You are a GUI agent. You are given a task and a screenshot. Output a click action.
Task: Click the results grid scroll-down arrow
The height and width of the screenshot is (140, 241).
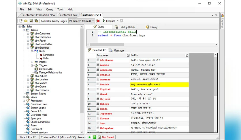pyautogui.click(x=215, y=130)
